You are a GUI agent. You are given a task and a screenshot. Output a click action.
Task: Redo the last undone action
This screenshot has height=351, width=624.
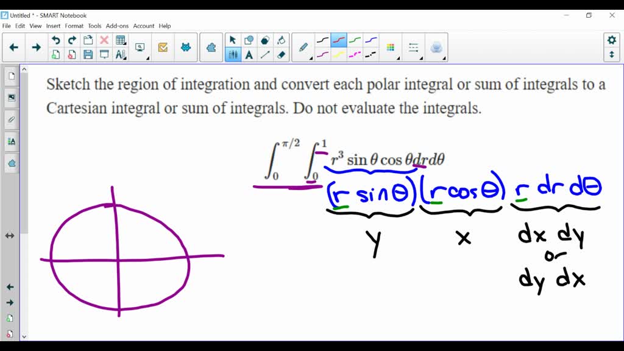click(x=72, y=39)
